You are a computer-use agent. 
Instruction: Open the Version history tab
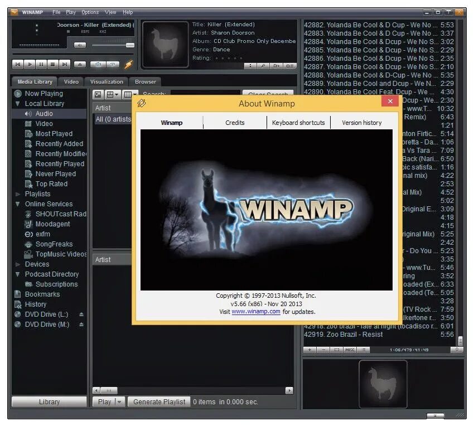click(361, 123)
